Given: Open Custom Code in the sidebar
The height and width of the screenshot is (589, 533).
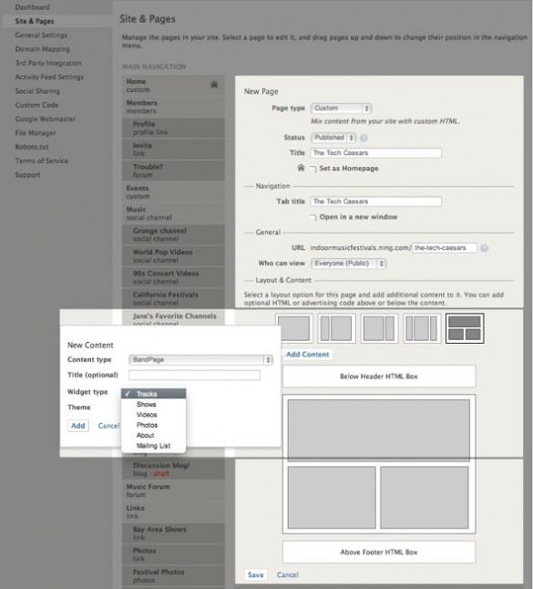Looking at the screenshot, I should pyautogui.click(x=36, y=105).
